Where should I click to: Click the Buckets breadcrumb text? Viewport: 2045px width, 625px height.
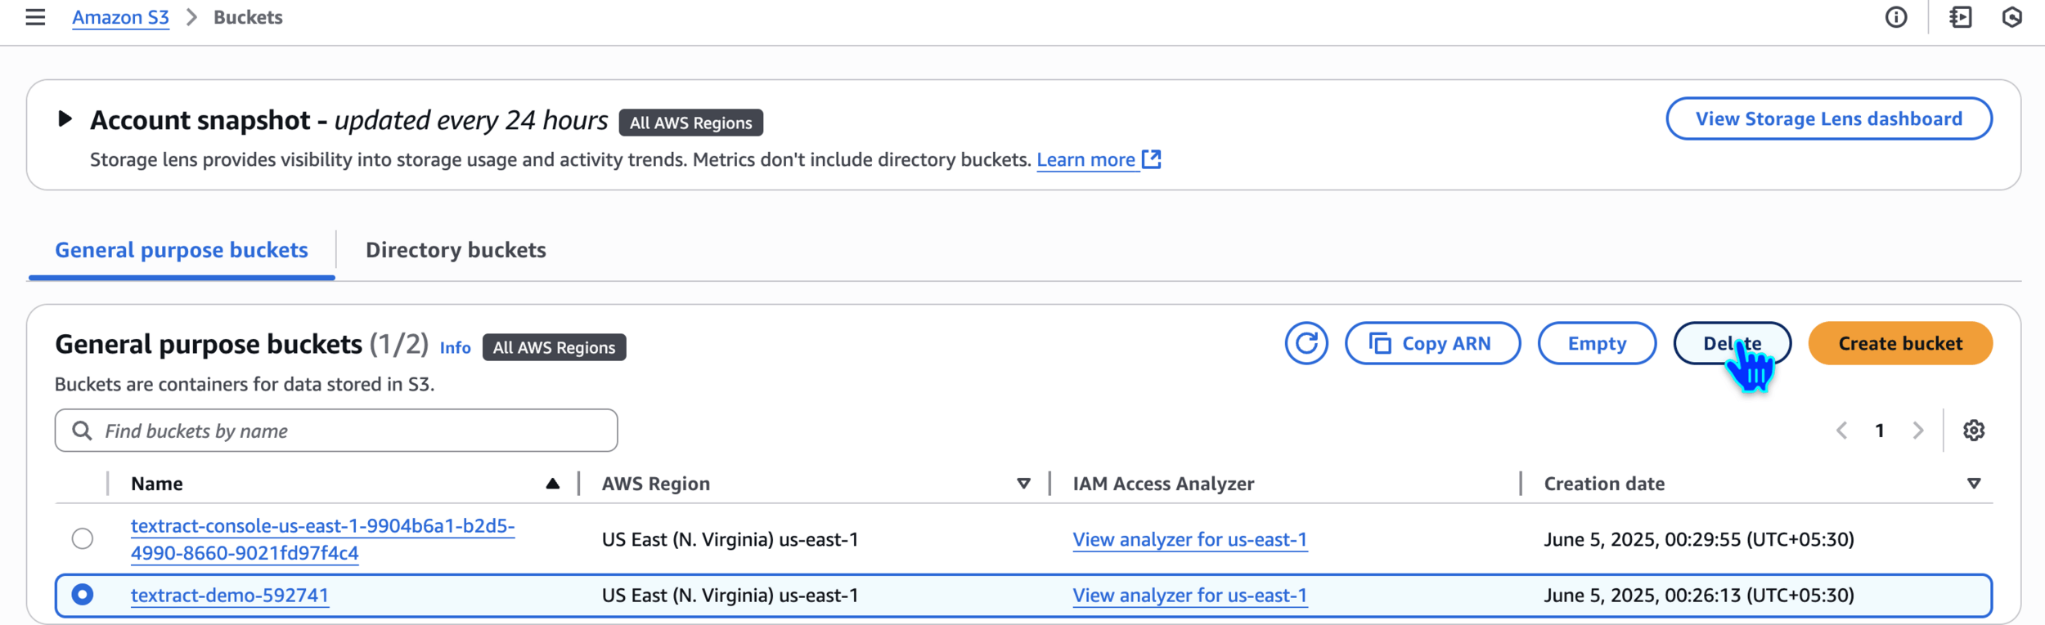pyautogui.click(x=248, y=17)
